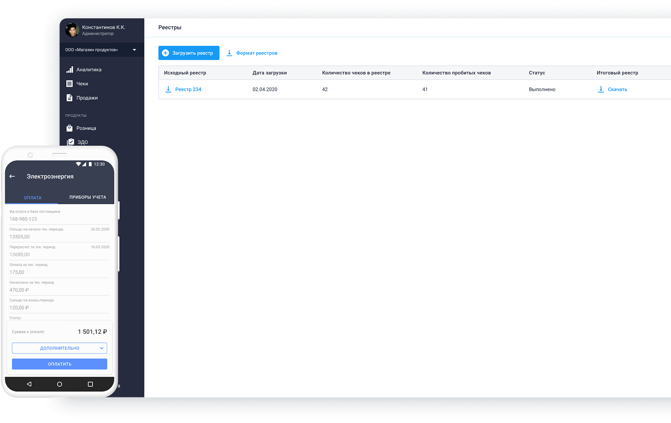Click the Реестры page title

point(170,28)
